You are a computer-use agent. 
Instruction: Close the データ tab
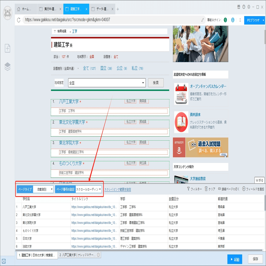point(112,9)
